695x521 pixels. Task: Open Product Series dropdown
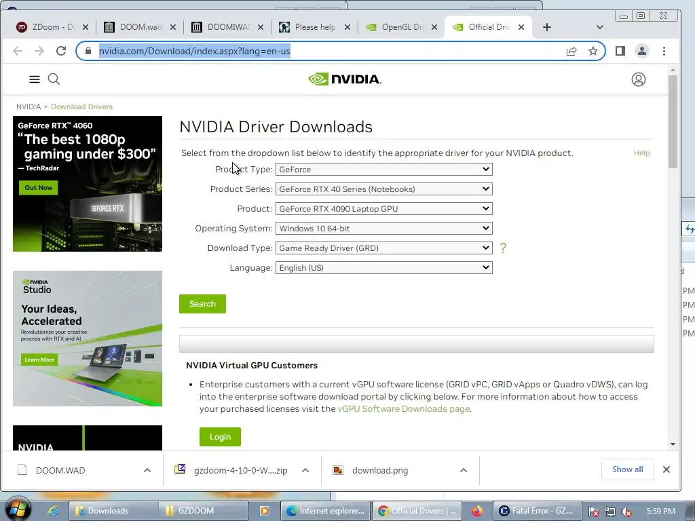tap(384, 189)
